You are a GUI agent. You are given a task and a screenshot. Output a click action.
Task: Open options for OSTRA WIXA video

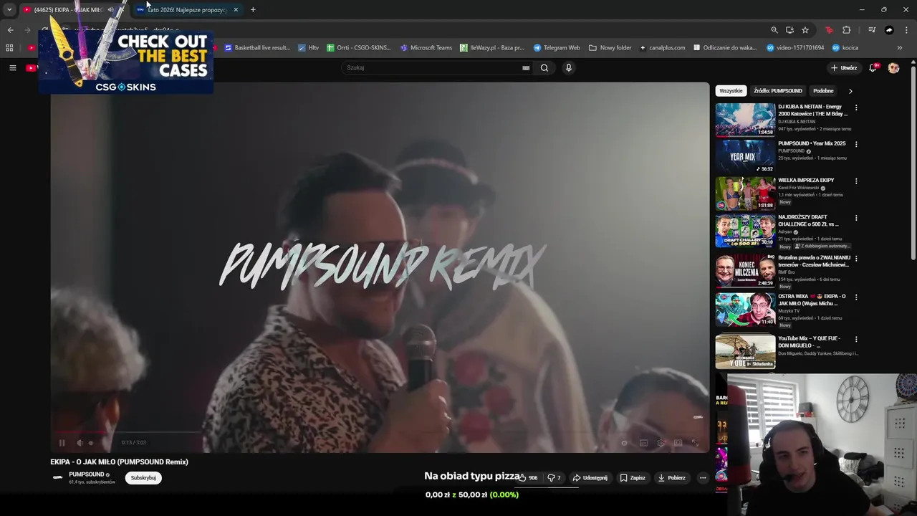pyautogui.click(x=855, y=297)
